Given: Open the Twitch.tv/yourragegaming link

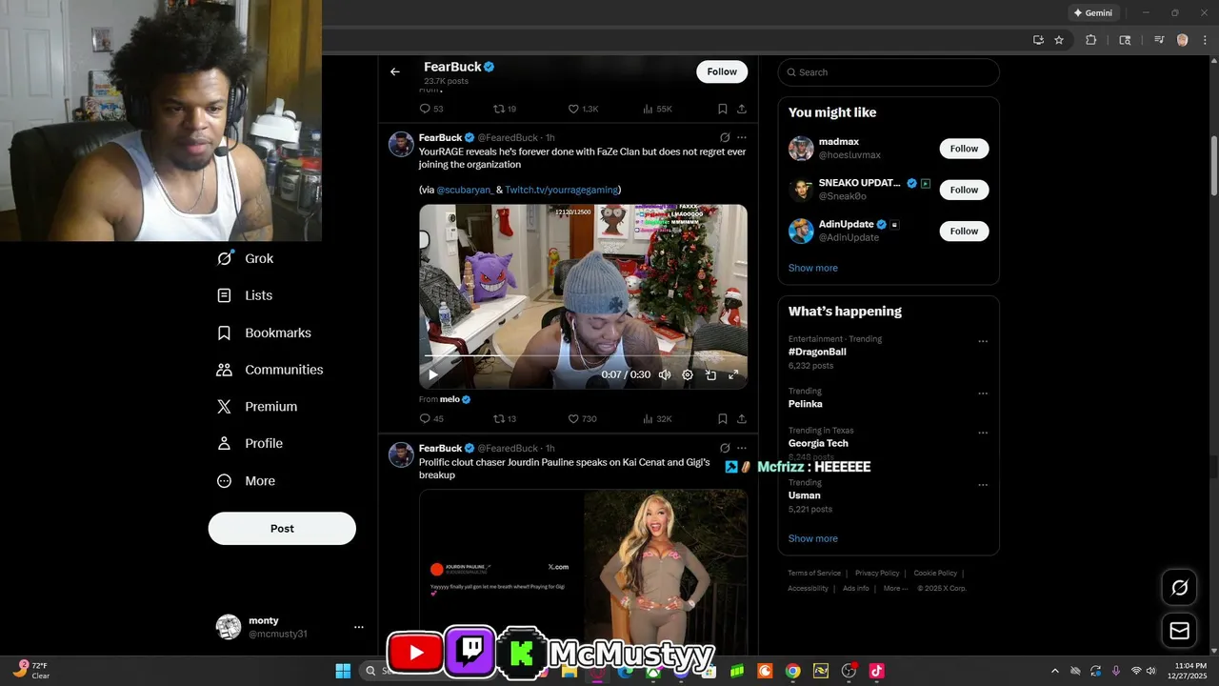Looking at the screenshot, I should (561, 190).
